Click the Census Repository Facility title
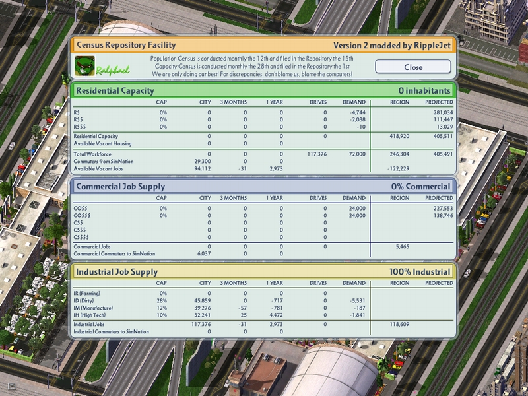Viewport: 528px width, 396px height. click(126, 45)
